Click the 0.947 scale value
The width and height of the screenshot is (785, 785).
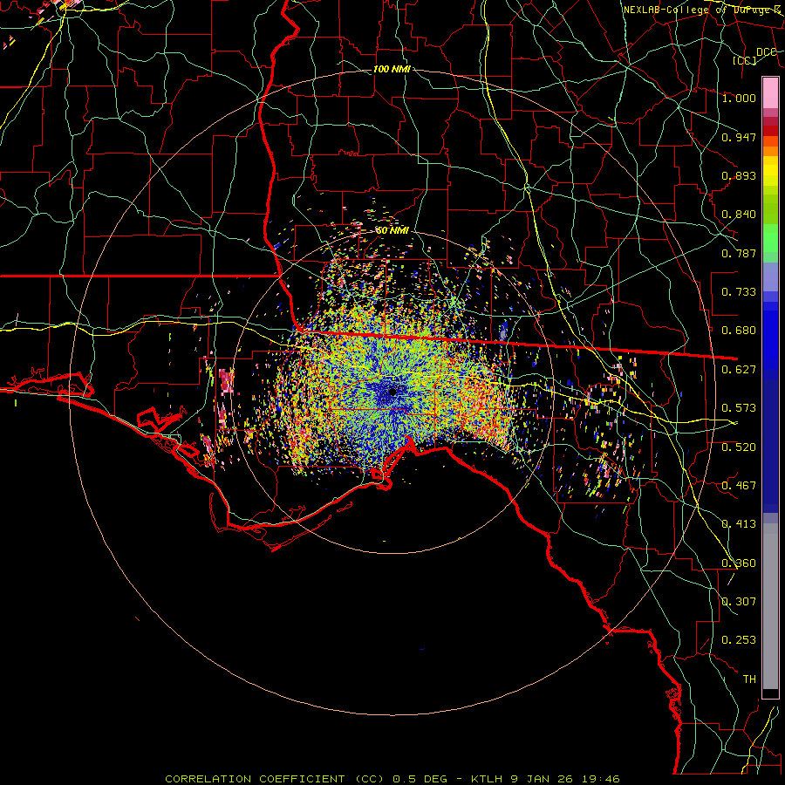739,137
